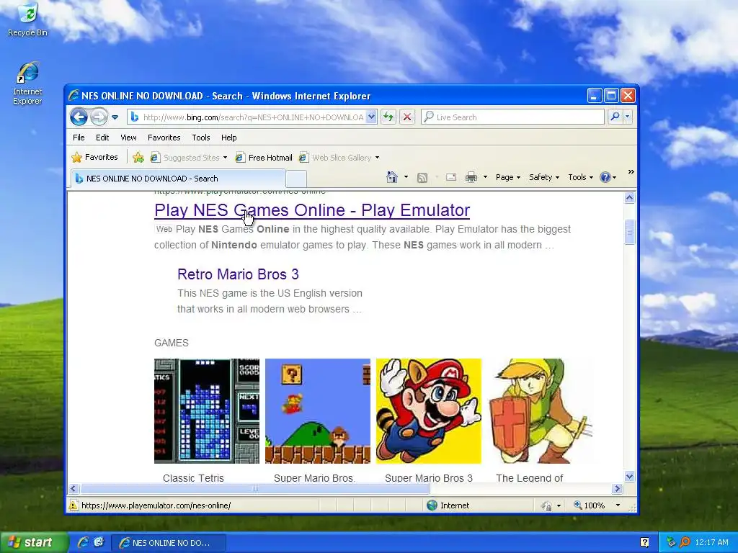738x553 pixels.
Task: Refresh the page with the green arrows icon
Action: [x=388, y=117]
